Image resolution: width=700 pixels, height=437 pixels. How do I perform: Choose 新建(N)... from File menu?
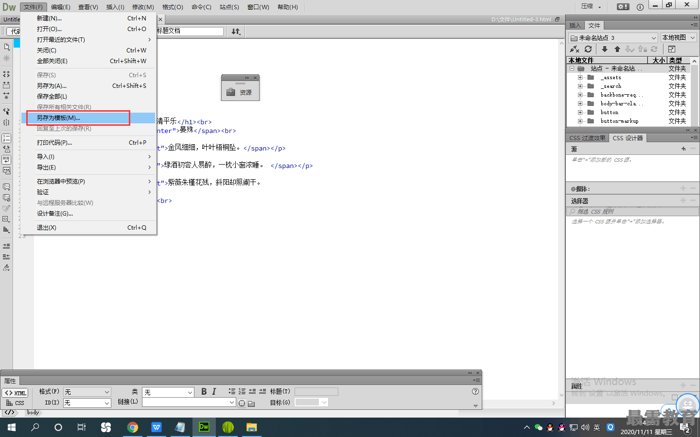point(88,18)
